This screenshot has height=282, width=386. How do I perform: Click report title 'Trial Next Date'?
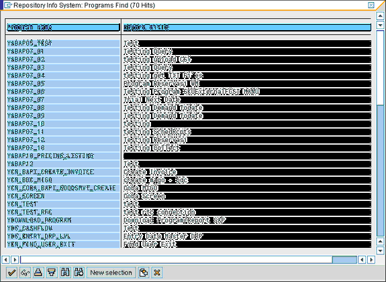(152, 100)
